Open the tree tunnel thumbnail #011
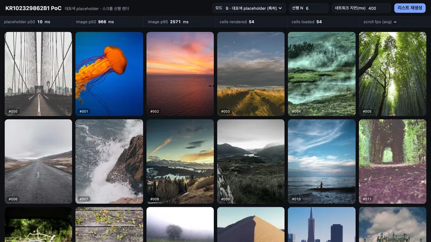 point(393,161)
